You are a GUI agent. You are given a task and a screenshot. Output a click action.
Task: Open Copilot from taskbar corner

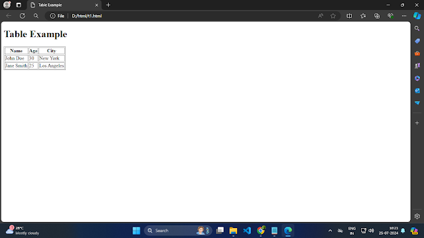(414, 231)
